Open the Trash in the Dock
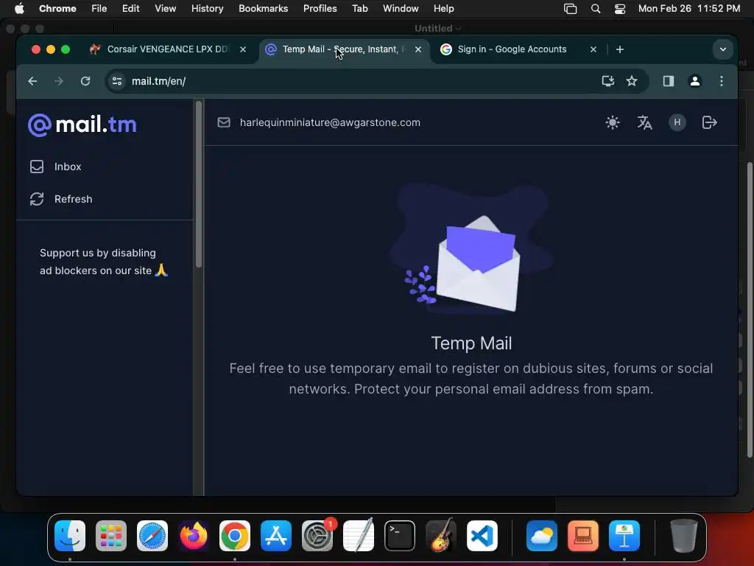 (684, 535)
